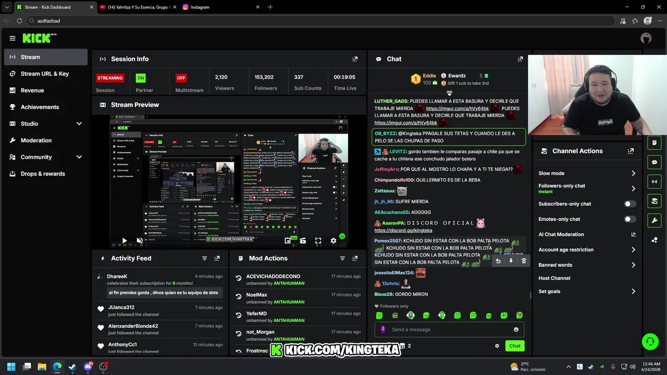Click the purple microphone icon in message box
This screenshot has width=667, height=375.
point(383,329)
